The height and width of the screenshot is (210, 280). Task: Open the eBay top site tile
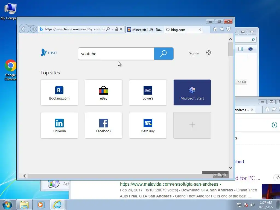click(104, 92)
